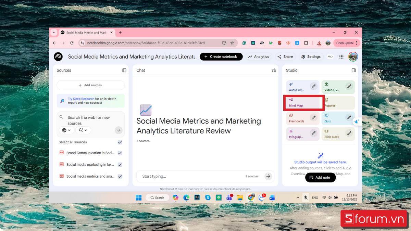Open NotebookLM Settings
Screen dimensions: 411x231
pyautogui.click(x=311, y=56)
